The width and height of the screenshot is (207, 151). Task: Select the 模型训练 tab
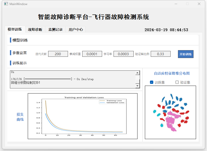point(15,29)
